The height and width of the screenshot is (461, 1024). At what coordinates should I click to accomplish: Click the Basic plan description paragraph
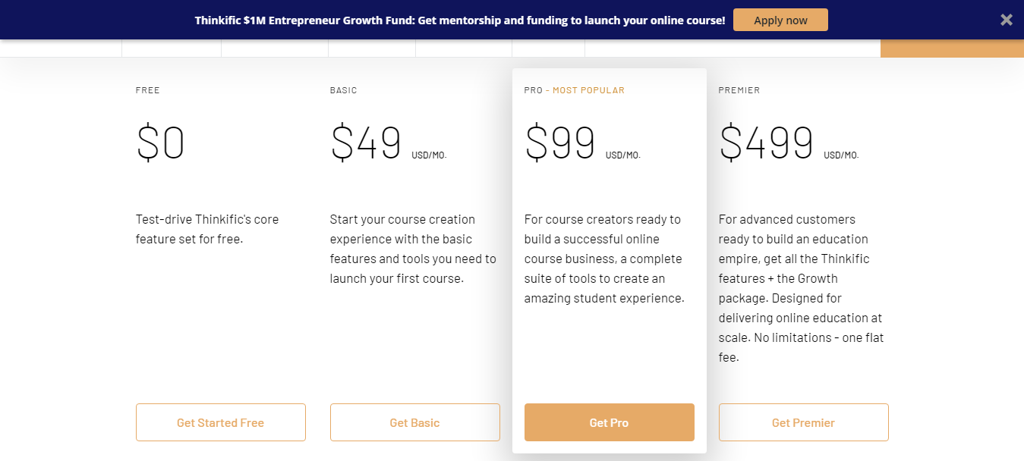(x=413, y=249)
